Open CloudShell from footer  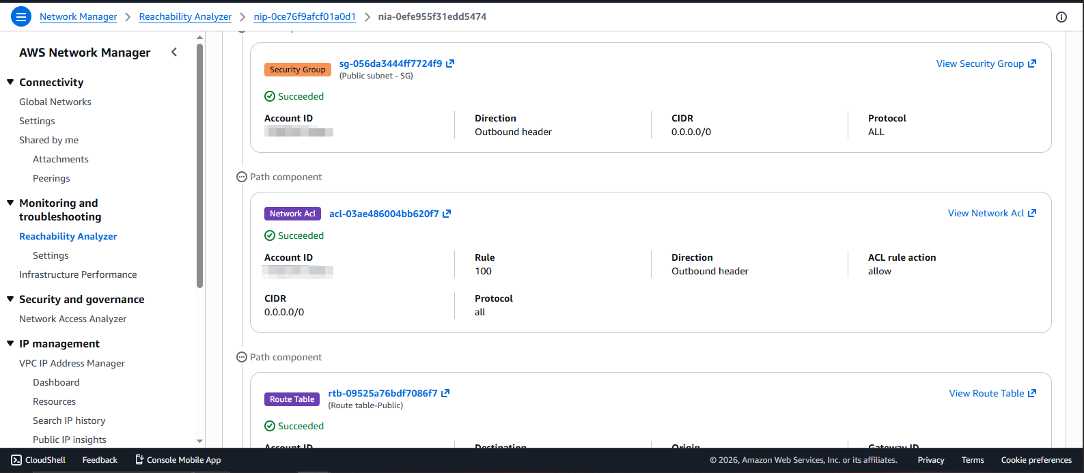tap(38, 460)
